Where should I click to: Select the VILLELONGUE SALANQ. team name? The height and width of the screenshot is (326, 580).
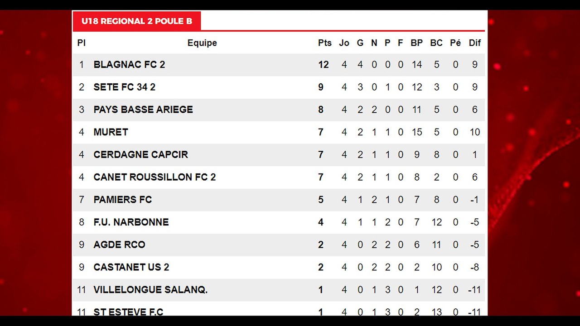tap(150, 290)
